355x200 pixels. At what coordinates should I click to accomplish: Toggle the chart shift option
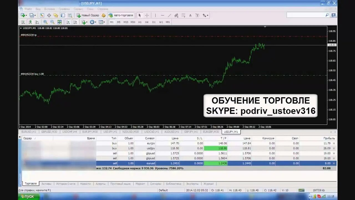coord(75,22)
